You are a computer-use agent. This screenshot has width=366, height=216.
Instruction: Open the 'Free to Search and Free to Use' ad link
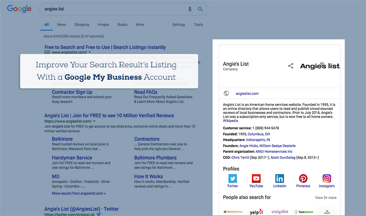pyautogui.click(x=105, y=47)
